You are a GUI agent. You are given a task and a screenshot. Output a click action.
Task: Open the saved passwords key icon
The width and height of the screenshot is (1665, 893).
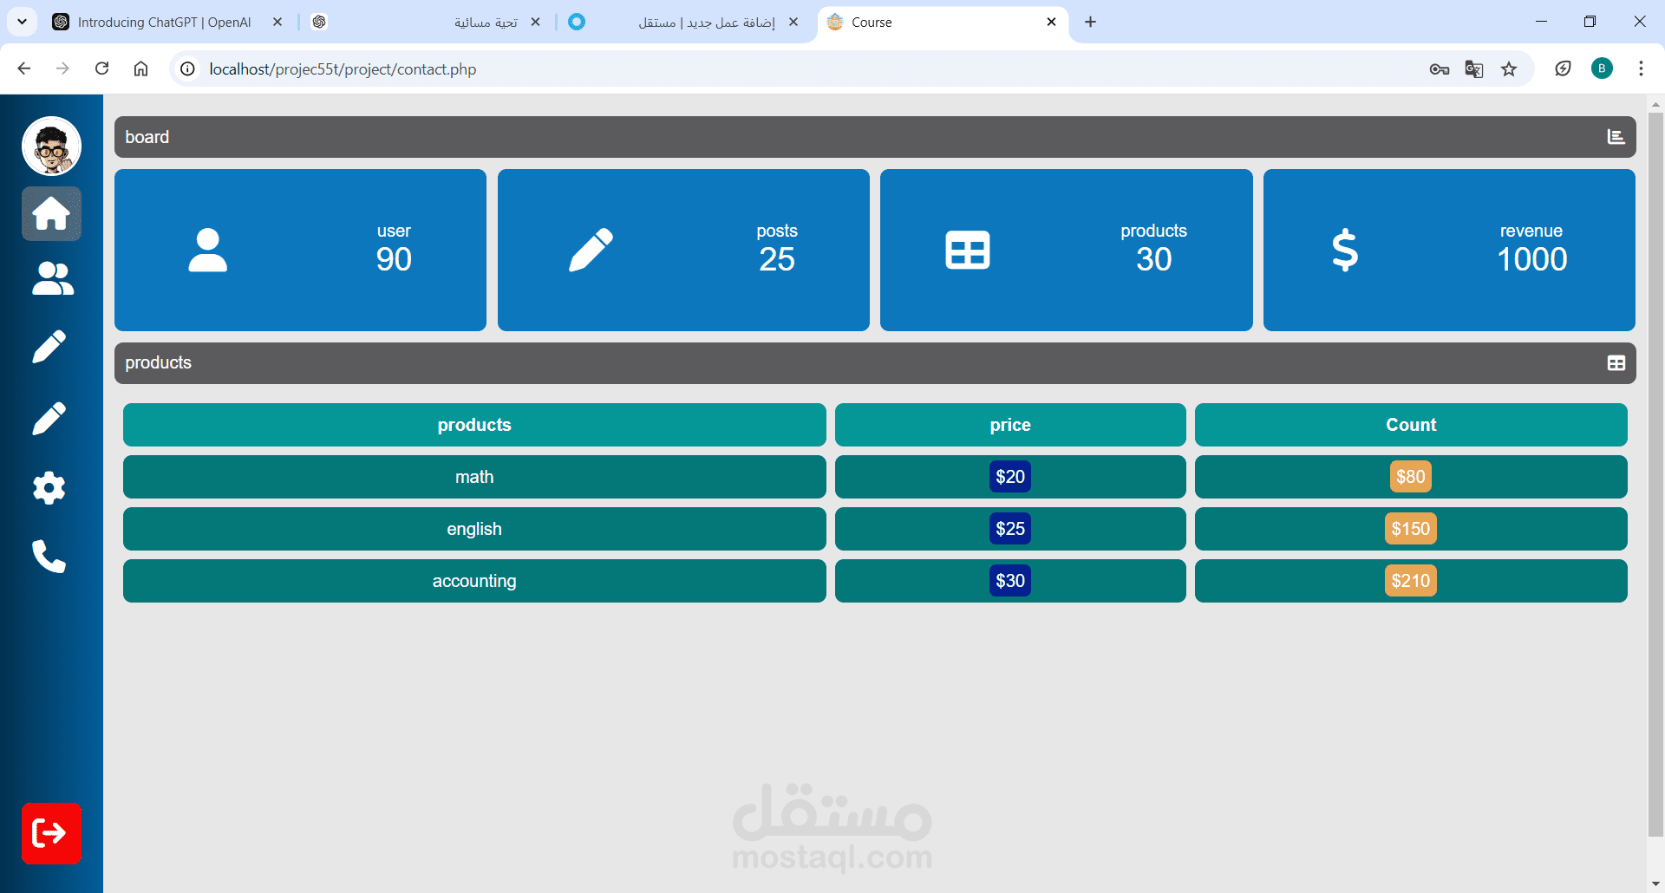click(1440, 69)
